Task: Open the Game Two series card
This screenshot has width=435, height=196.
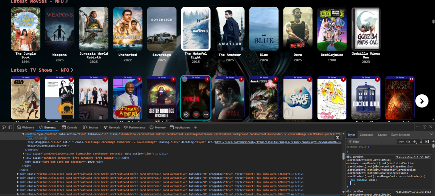Action: pos(298,98)
